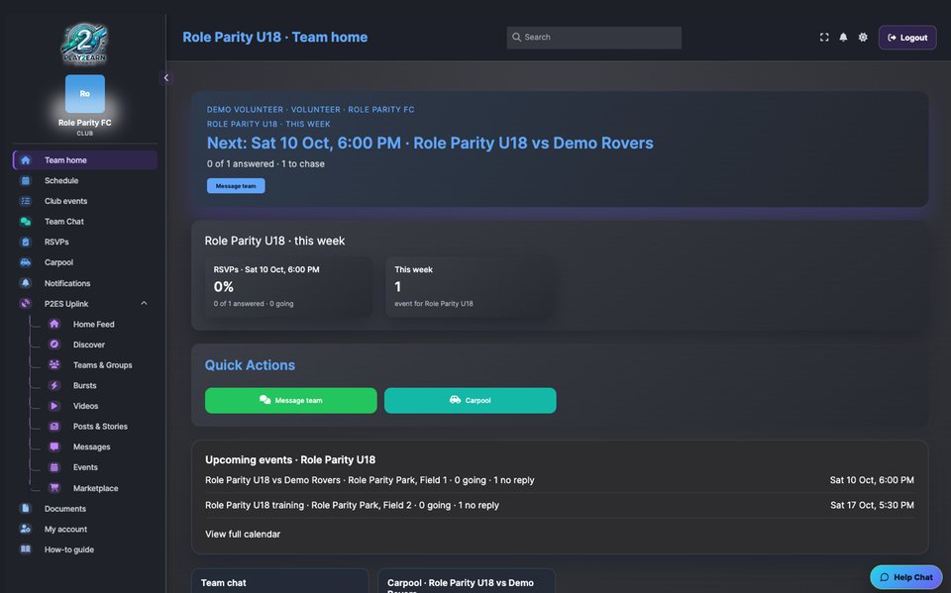This screenshot has width=951, height=593.
Task: Select Teams & Groups in Uplink tree
Action: pos(102,365)
